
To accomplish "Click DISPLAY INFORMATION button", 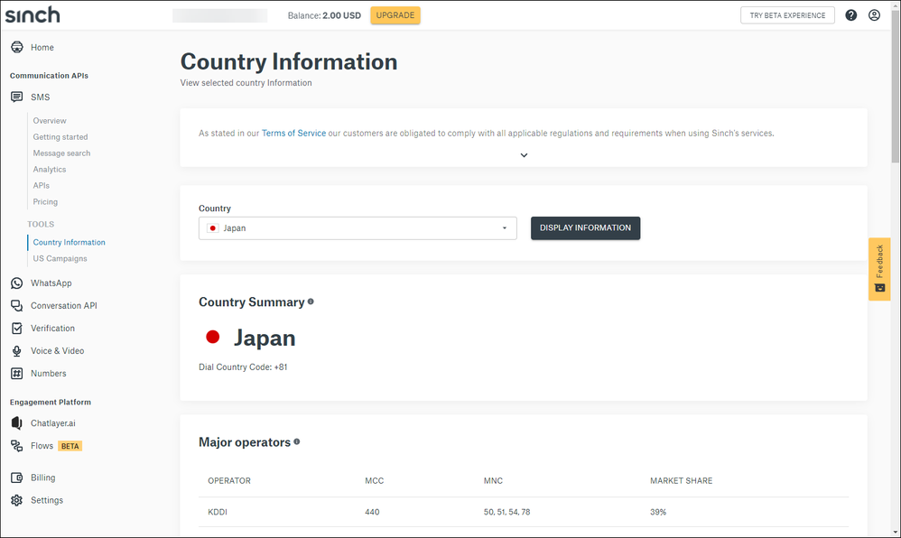I will 586,228.
